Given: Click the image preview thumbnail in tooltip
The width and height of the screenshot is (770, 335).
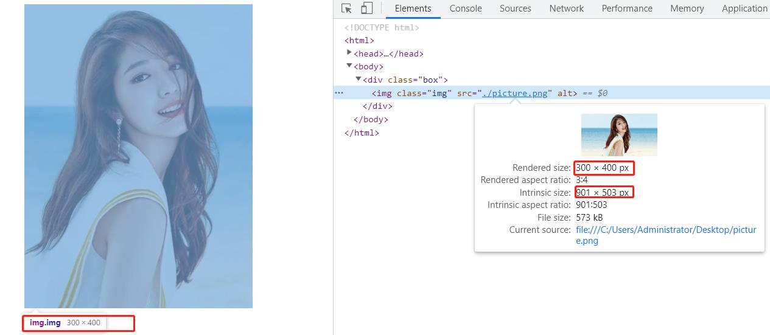Looking at the screenshot, I should [x=619, y=135].
